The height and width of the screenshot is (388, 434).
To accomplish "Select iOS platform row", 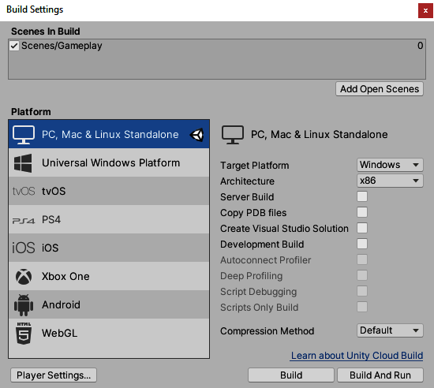I will [x=109, y=248].
